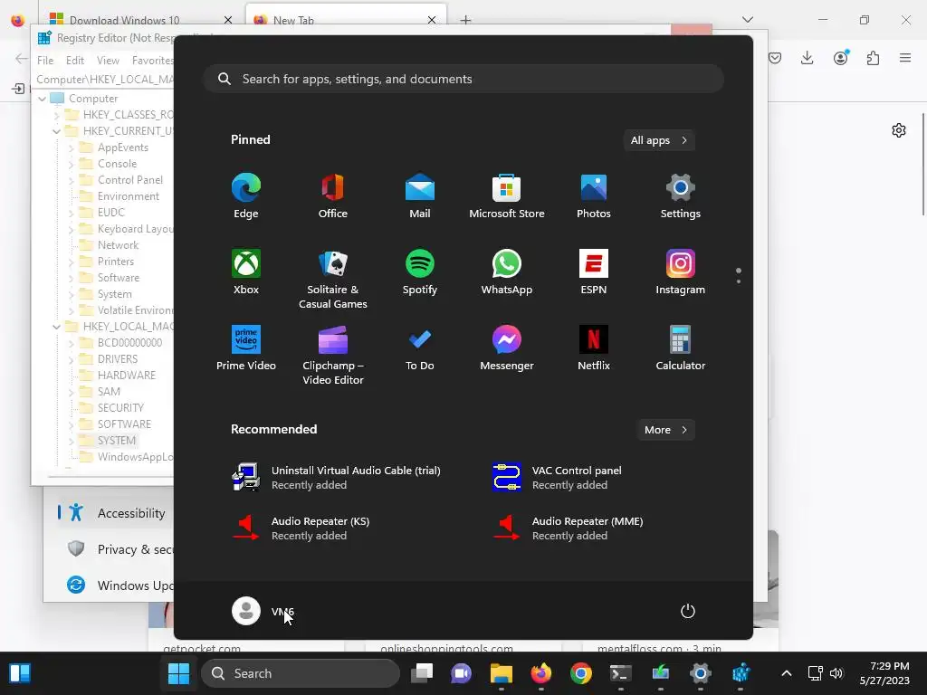Open View menu in Registry Editor

pos(108,61)
